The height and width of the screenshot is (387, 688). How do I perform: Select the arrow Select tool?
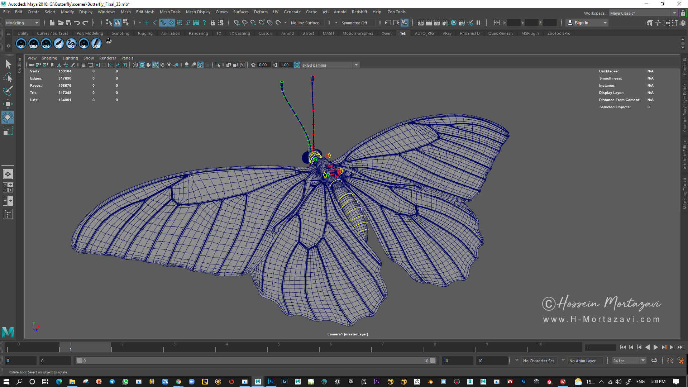pos(8,64)
